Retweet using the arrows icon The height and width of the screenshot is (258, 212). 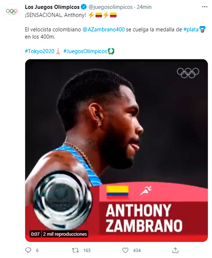(75, 250)
